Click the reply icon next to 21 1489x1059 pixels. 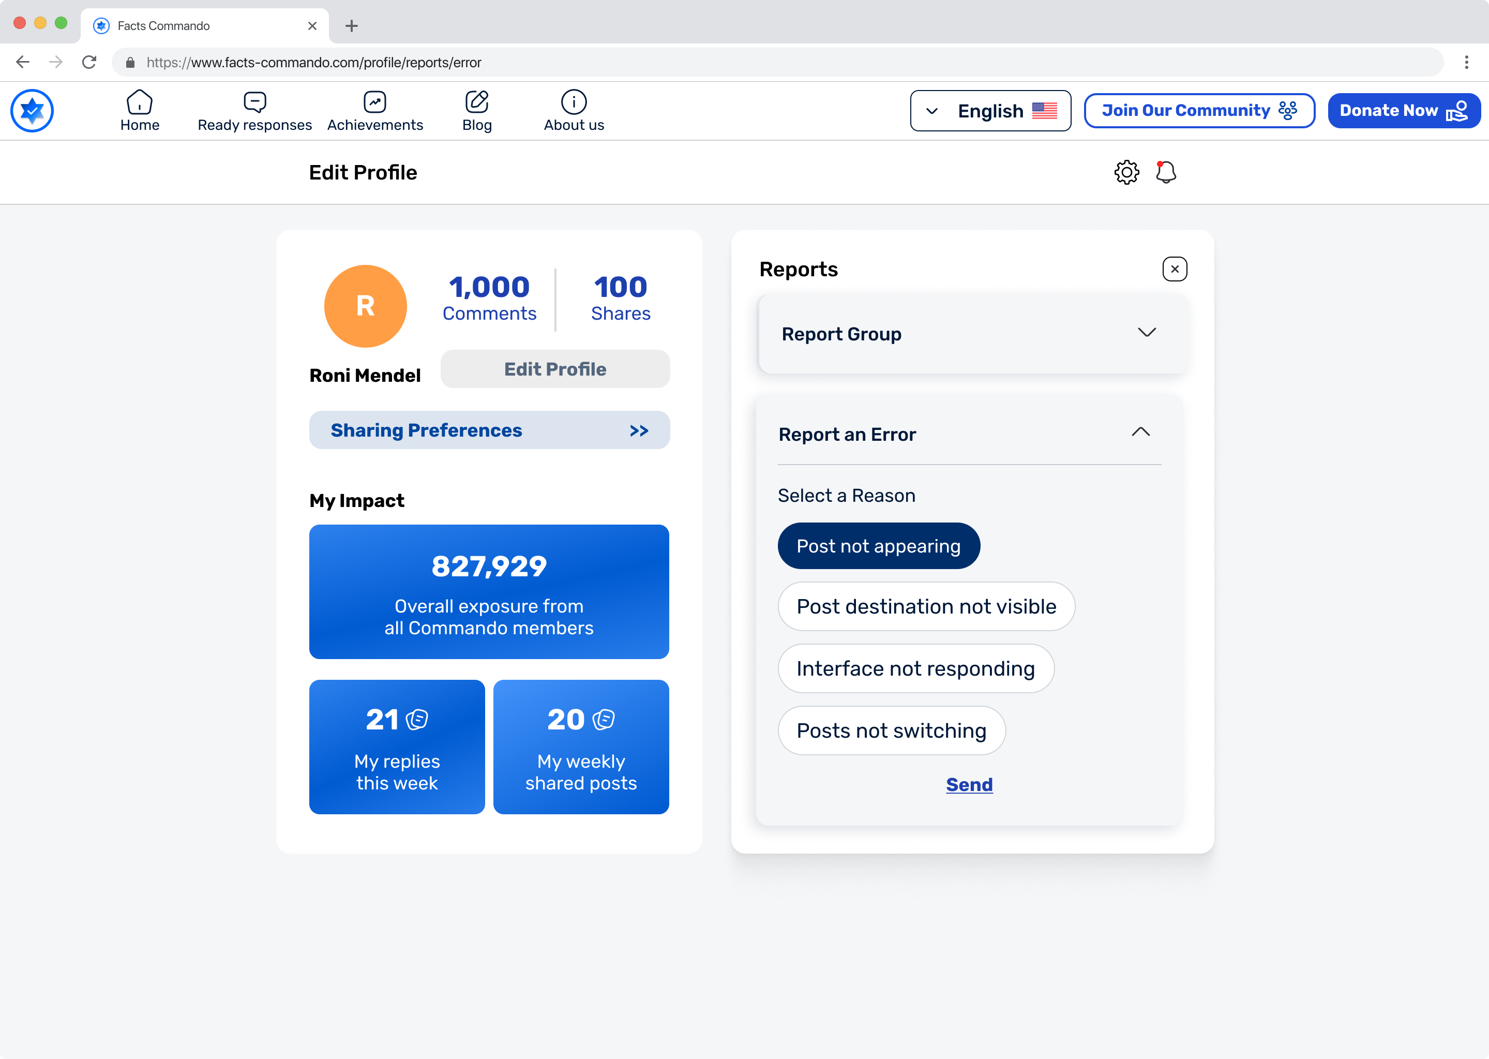(417, 720)
